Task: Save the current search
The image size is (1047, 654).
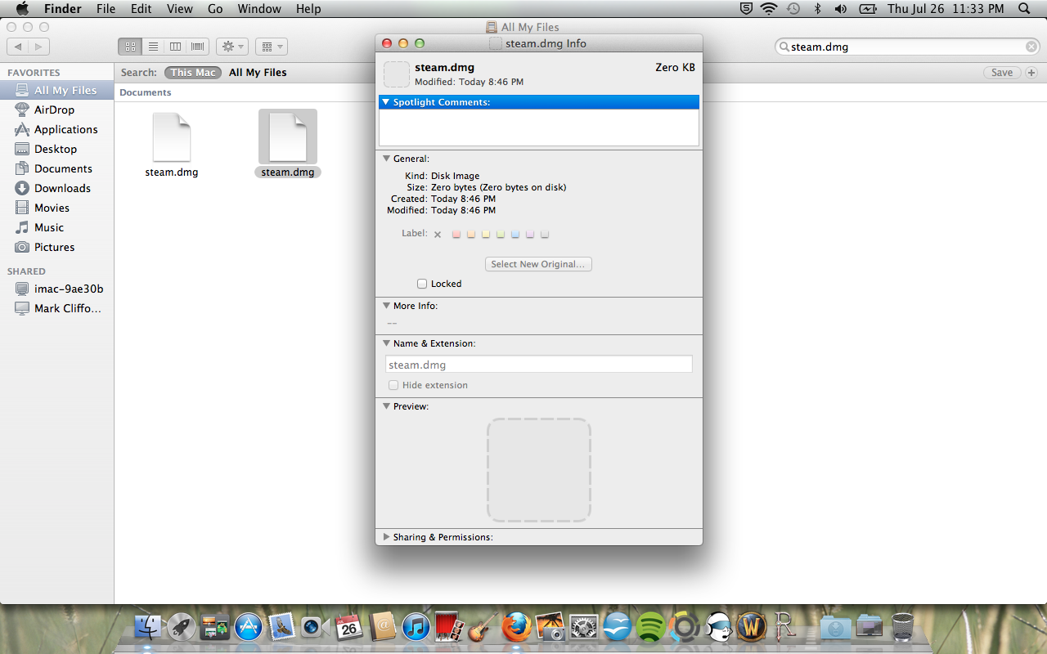Action: [x=1002, y=73]
